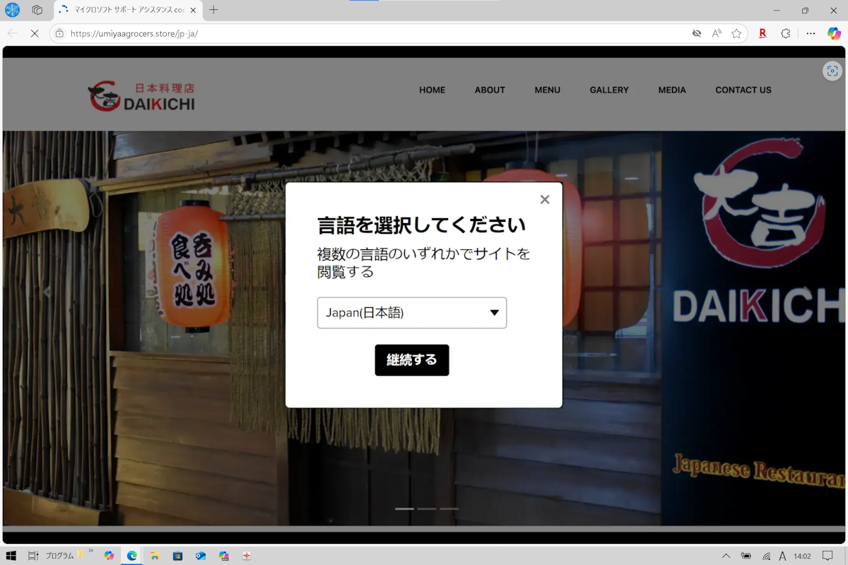Image resolution: width=848 pixels, height=565 pixels.
Task: Stop loading the page
Action: point(35,33)
